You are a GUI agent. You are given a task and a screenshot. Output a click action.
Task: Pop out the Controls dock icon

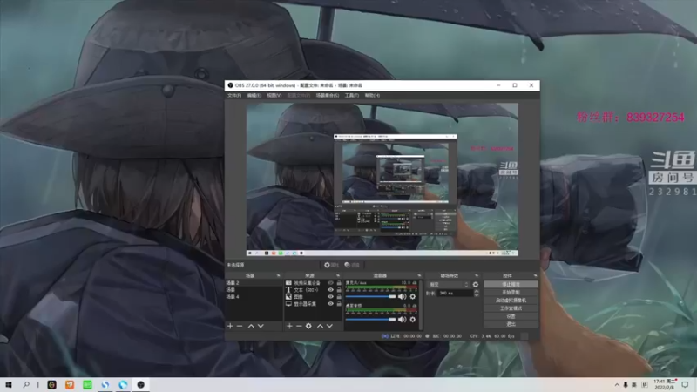(x=535, y=275)
